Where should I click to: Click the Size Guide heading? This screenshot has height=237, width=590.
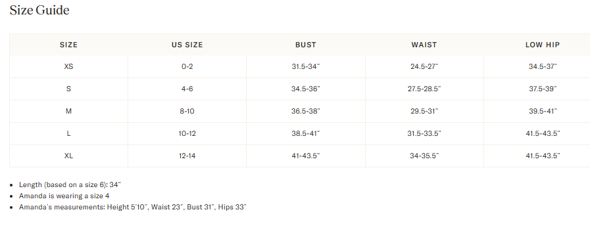tap(39, 10)
